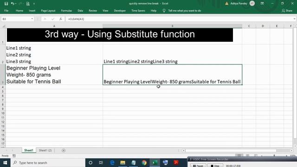
Task: Click the 3rd way Using Substitute function title cell
Action: tap(120, 35)
